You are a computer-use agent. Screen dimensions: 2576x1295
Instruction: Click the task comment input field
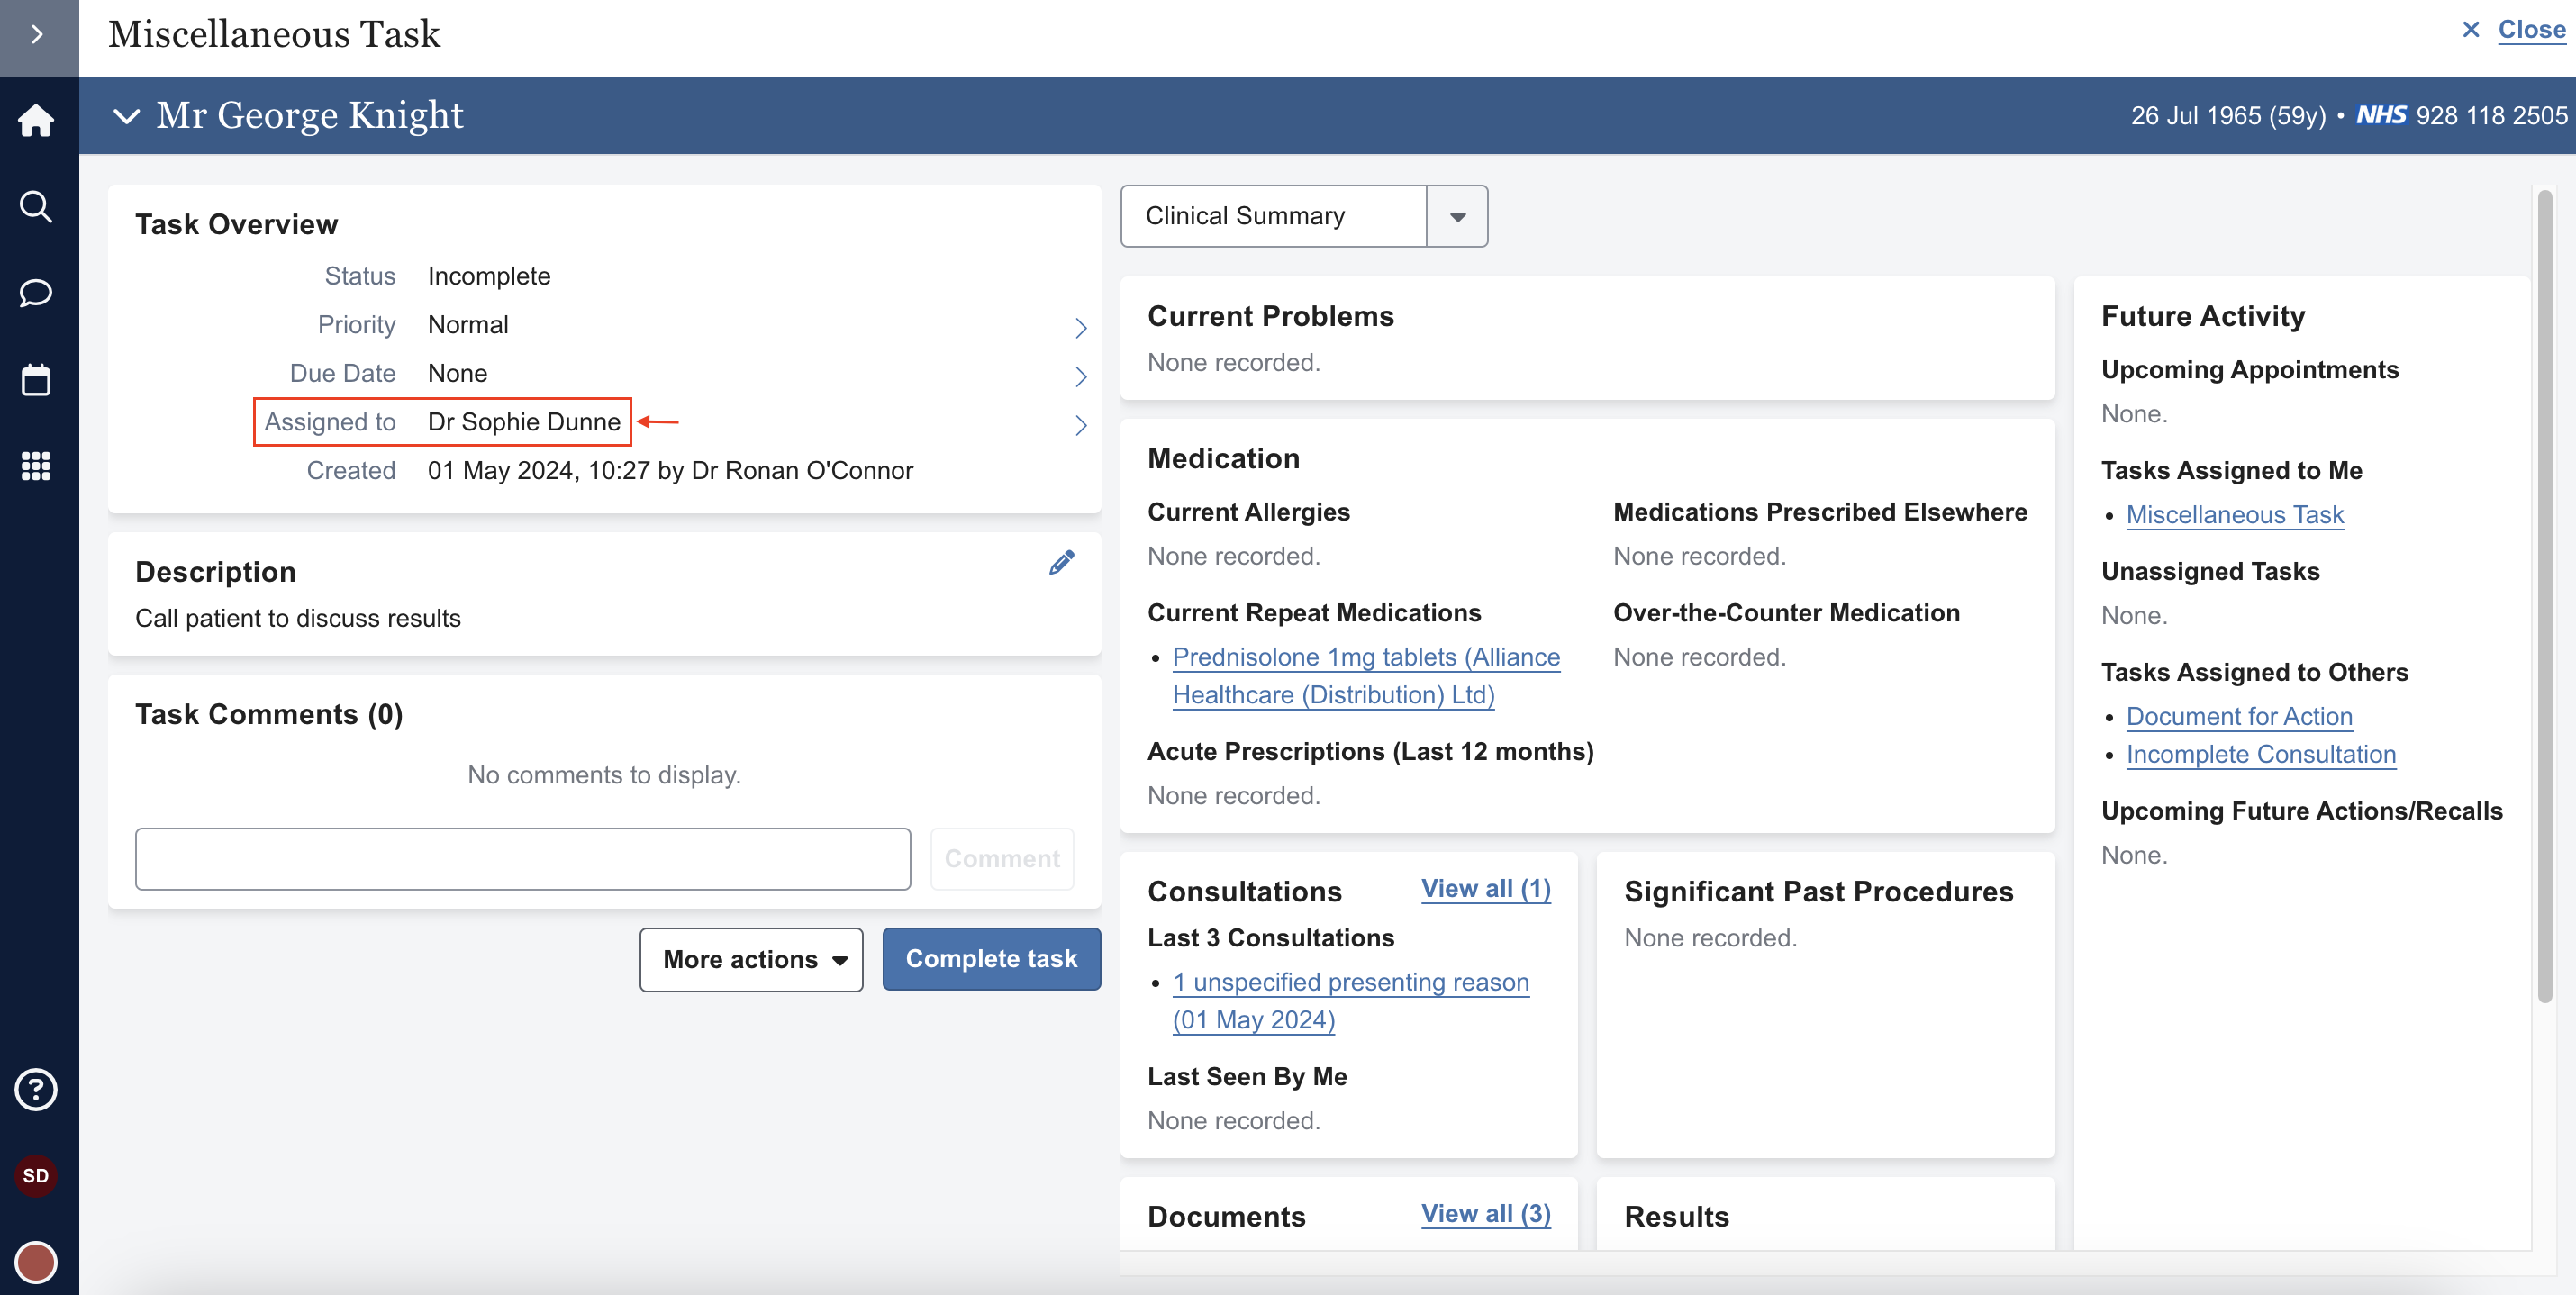[523, 858]
